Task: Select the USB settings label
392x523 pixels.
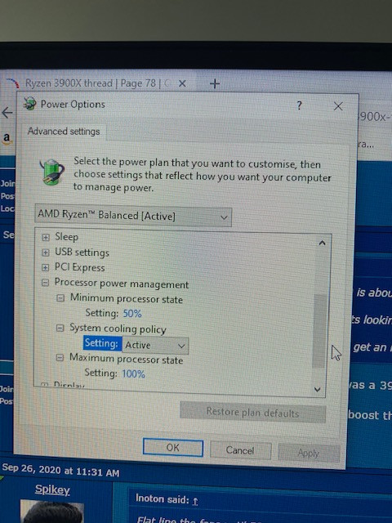Action: 82,253
